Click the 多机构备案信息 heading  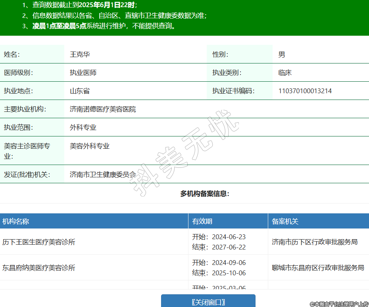point(205,194)
